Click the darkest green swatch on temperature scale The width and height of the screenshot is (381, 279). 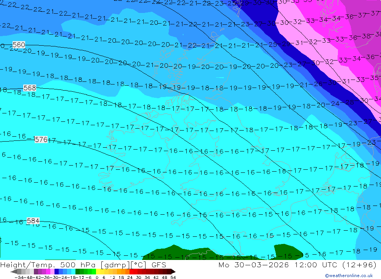coord(77,271)
